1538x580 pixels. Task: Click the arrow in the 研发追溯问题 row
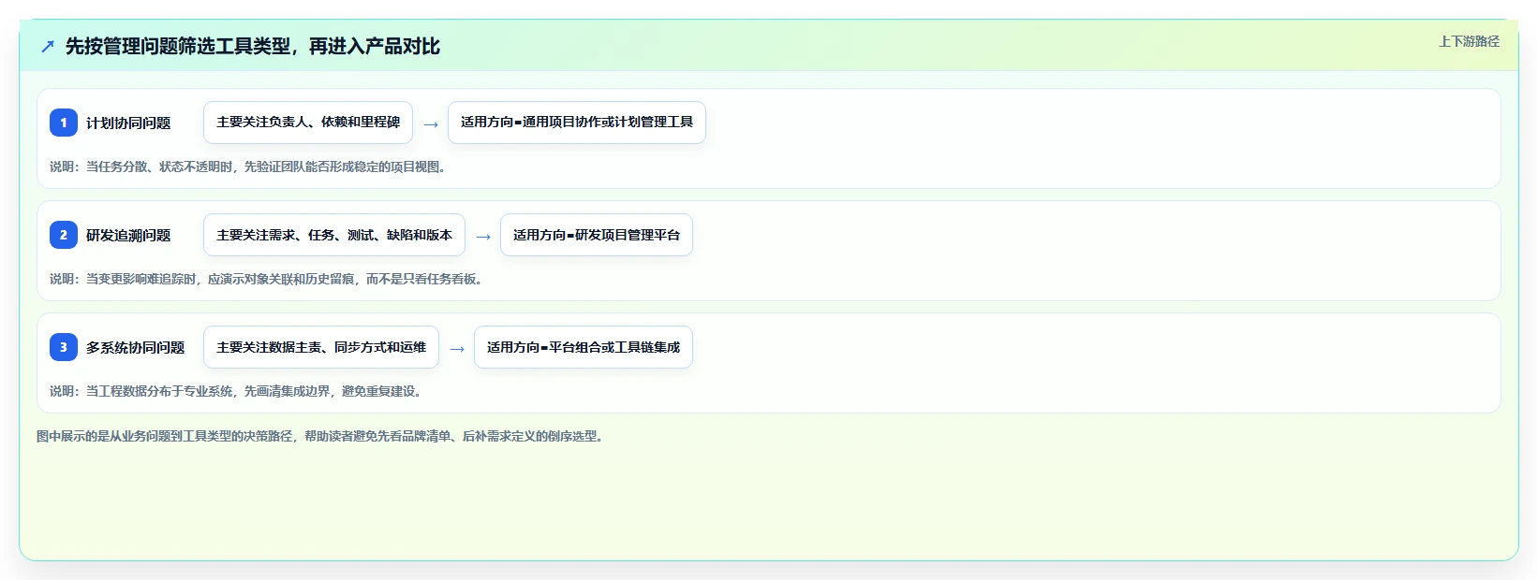pos(483,237)
